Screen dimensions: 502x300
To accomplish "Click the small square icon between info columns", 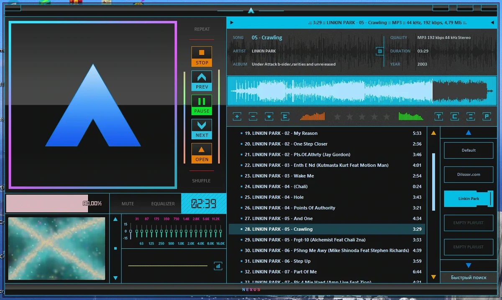I will coord(380,51).
